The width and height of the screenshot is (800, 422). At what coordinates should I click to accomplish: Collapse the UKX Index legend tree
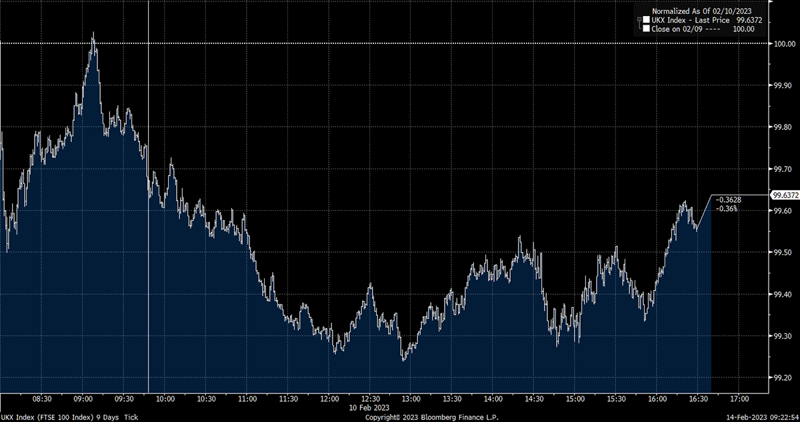639,20
